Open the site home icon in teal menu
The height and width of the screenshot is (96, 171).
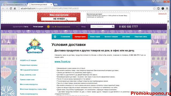pyautogui.click(x=55, y=37)
